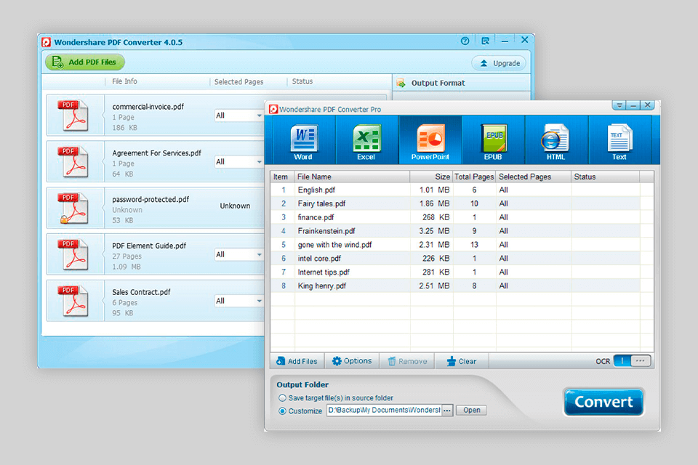Open help in PDF Converter 4.0.5 window

pyautogui.click(x=465, y=41)
